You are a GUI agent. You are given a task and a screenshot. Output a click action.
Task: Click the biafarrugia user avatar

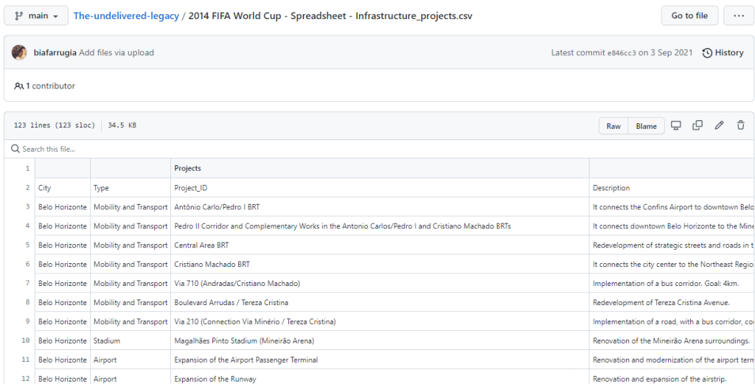pyautogui.click(x=19, y=53)
